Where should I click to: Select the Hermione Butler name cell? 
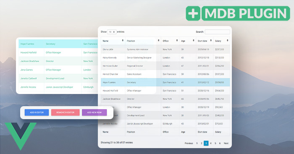pyautogui.click(x=110, y=66)
